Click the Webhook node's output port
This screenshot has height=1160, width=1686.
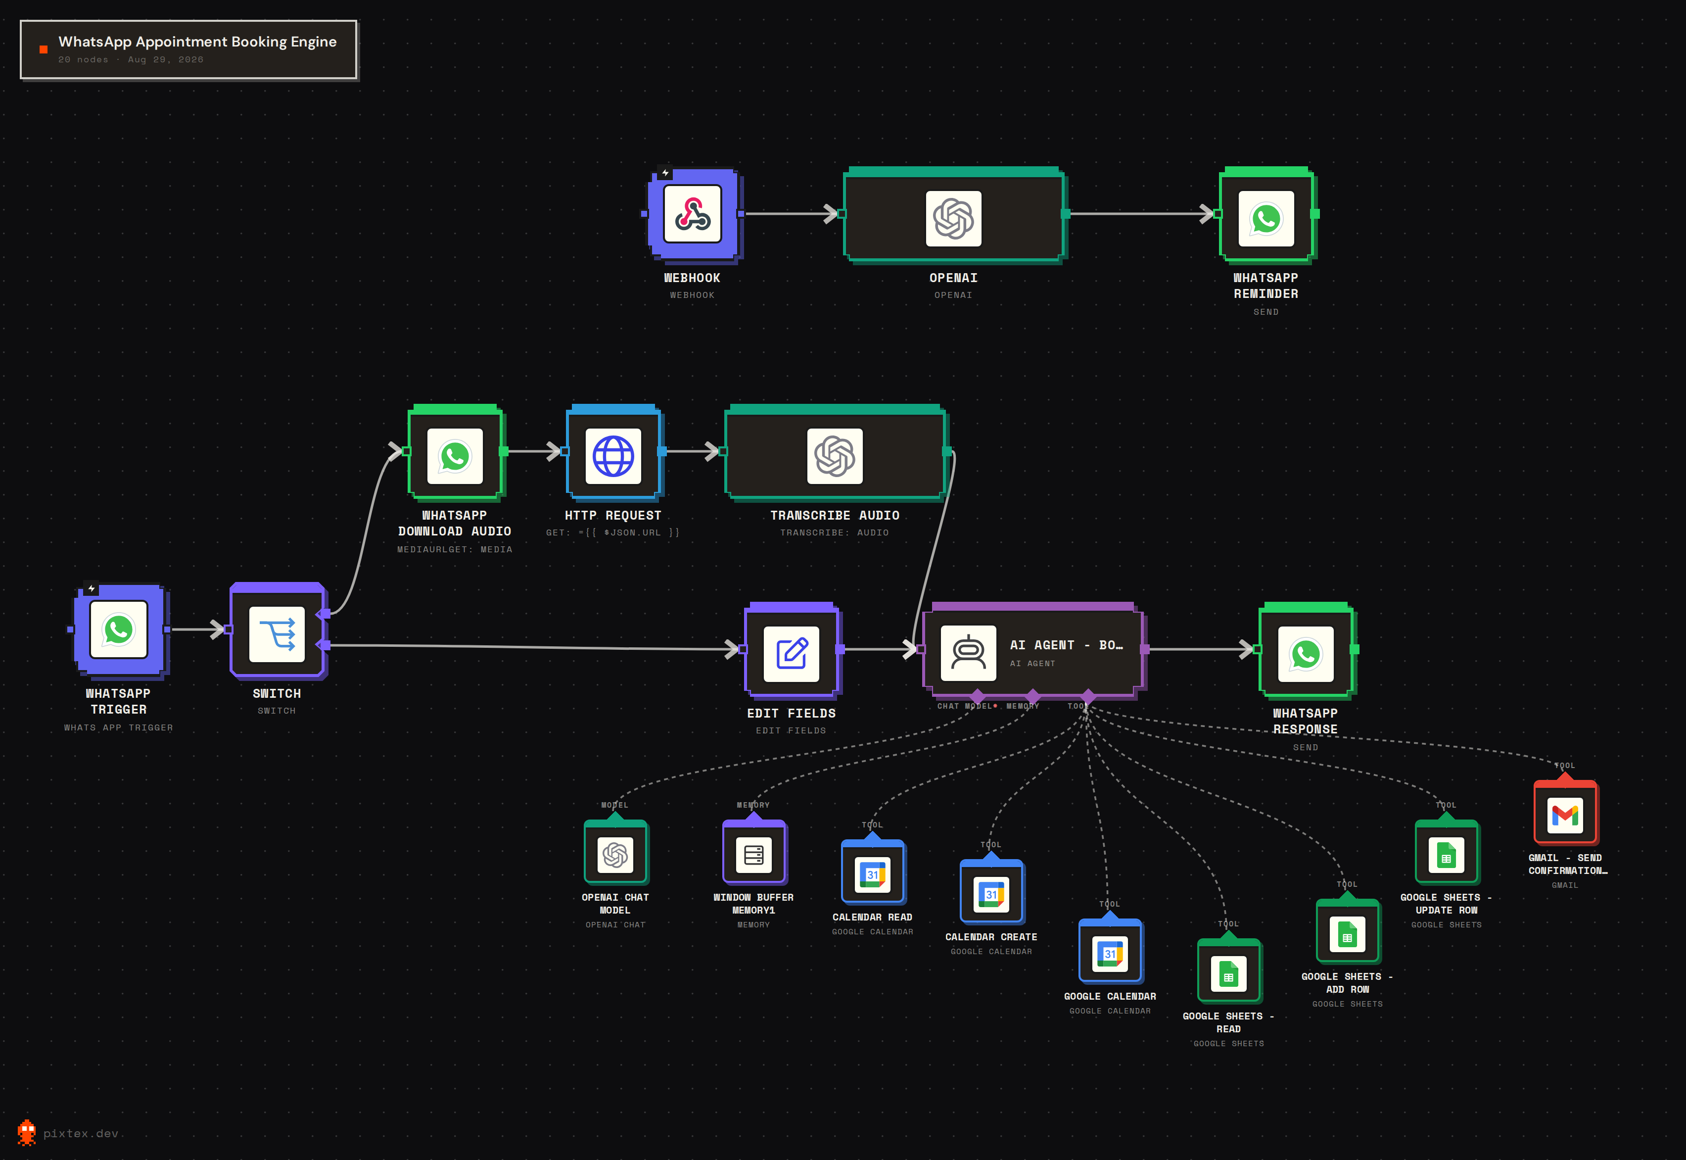click(x=740, y=214)
